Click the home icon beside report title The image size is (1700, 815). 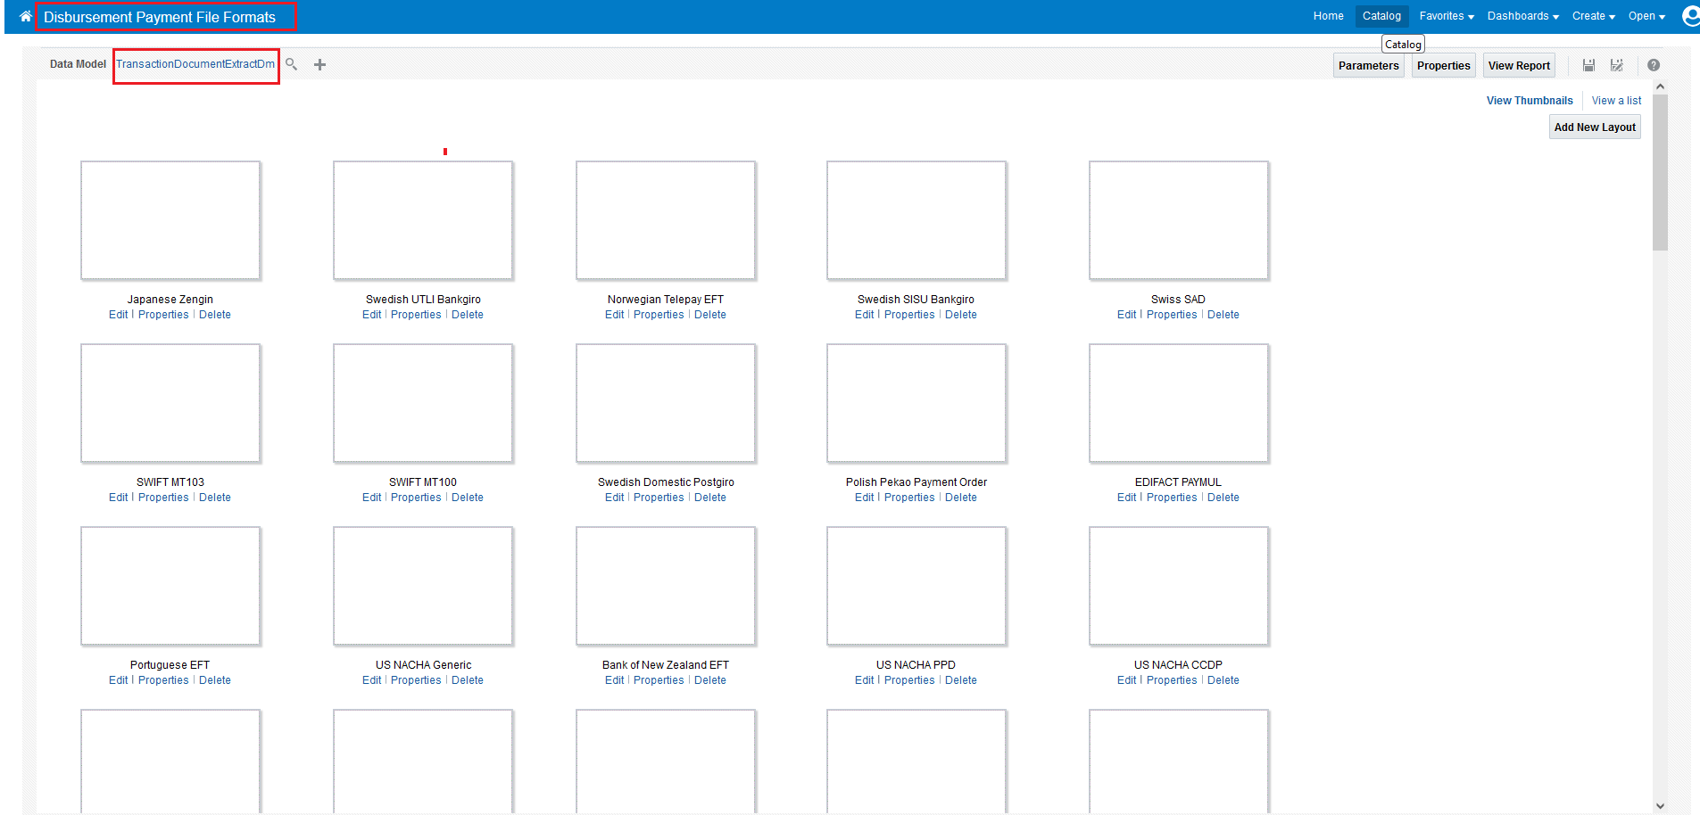(25, 16)
